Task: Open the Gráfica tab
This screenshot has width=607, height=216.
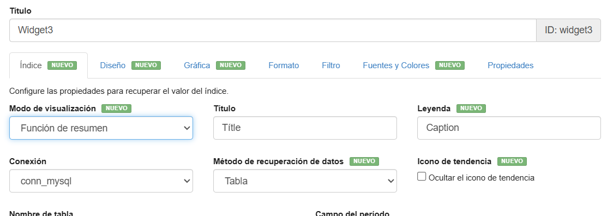Action: click(214, 65)
